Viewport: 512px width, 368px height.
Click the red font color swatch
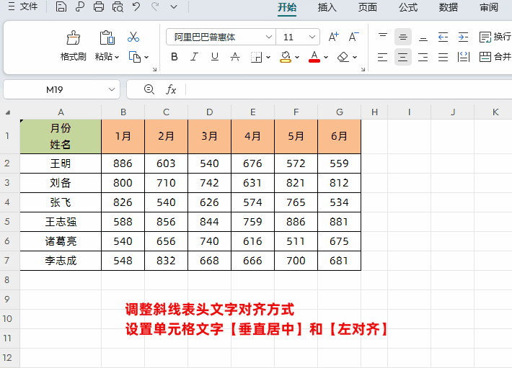[314, 57]
